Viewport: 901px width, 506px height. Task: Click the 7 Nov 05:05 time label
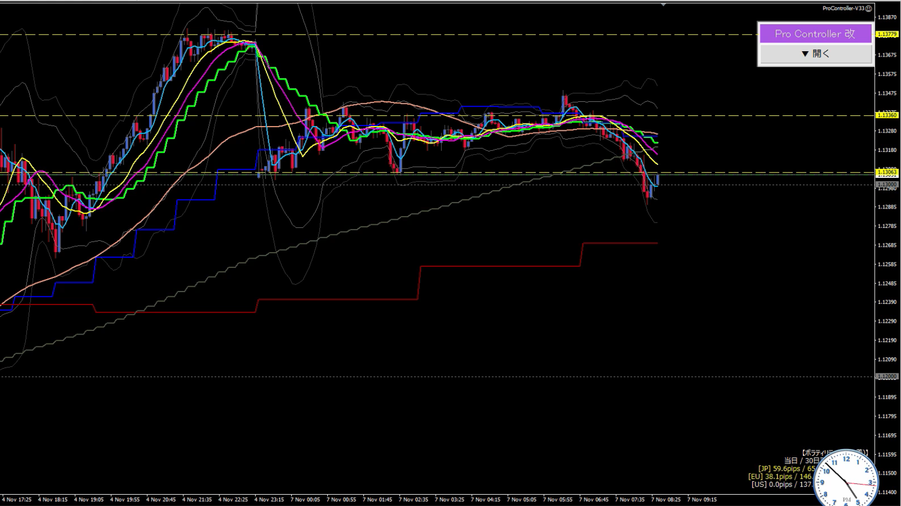click(x=522, y=500)
